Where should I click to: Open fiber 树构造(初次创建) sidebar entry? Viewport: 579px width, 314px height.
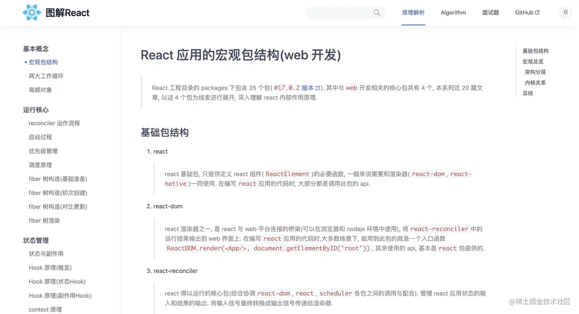tap(58, 193)
